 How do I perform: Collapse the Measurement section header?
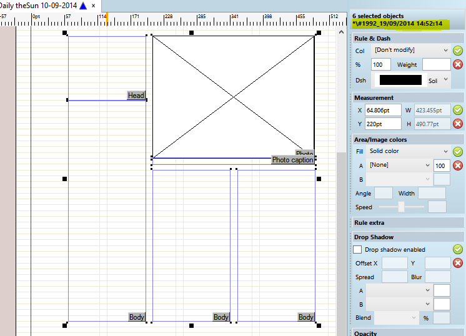coord(408,98)
